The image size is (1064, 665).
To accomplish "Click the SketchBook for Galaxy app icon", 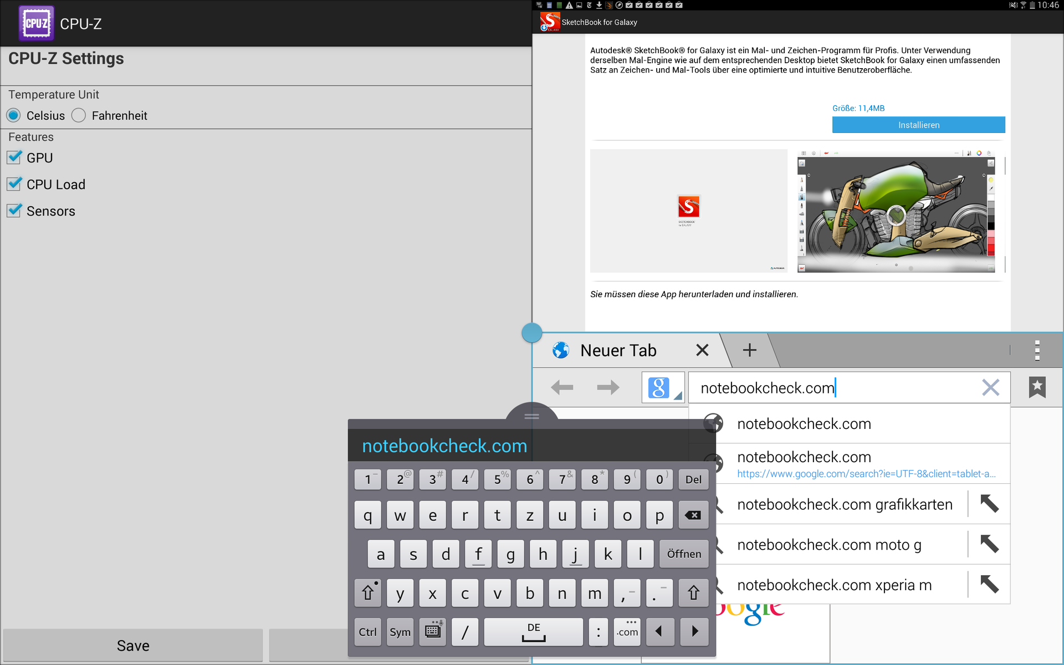I will pyautogui.click(x=549, y=22).
